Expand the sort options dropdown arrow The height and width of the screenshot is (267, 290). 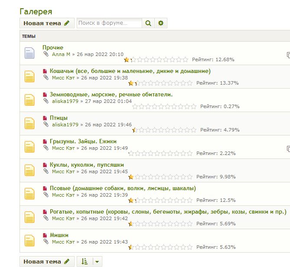(97, 261)
